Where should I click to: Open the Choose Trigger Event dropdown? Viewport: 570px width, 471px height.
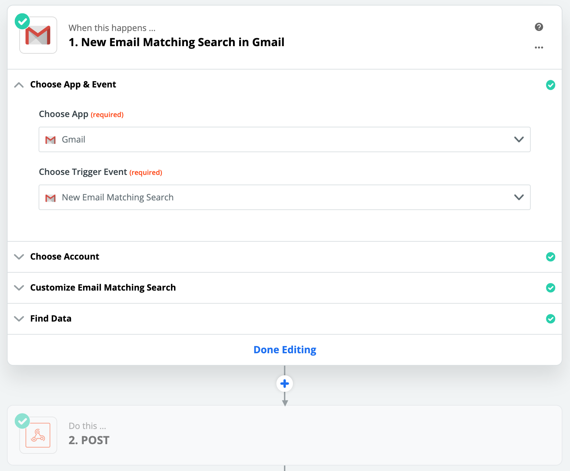coord(284,197)
